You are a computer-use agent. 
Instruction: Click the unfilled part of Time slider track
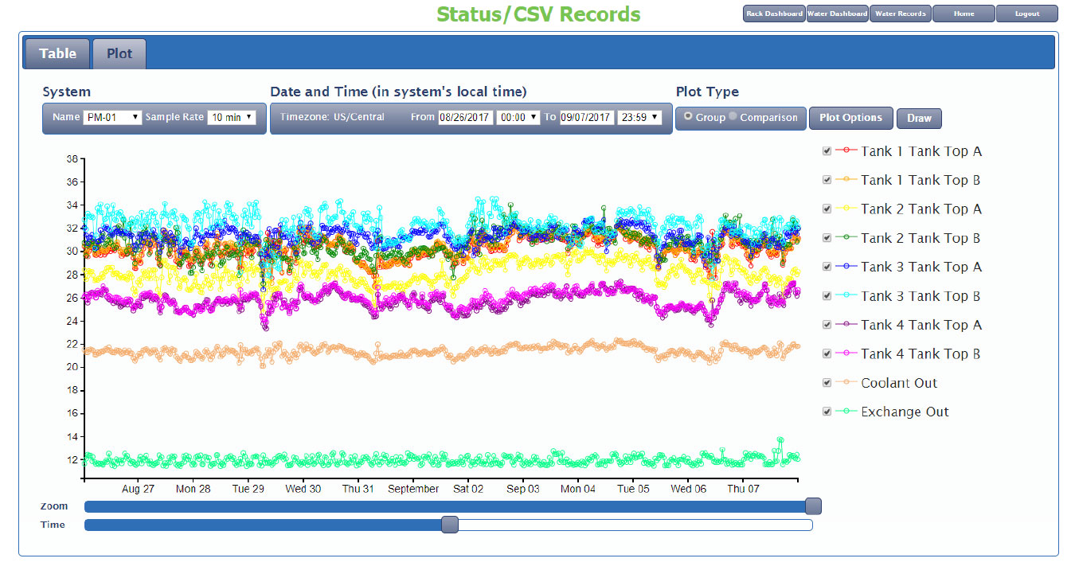(635, 525)
